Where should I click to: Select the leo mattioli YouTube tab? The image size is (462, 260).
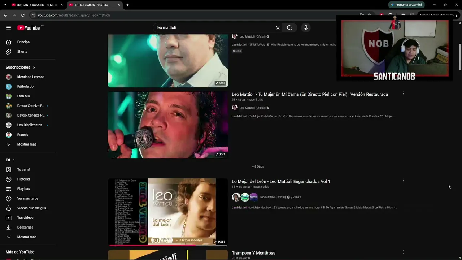95,5
